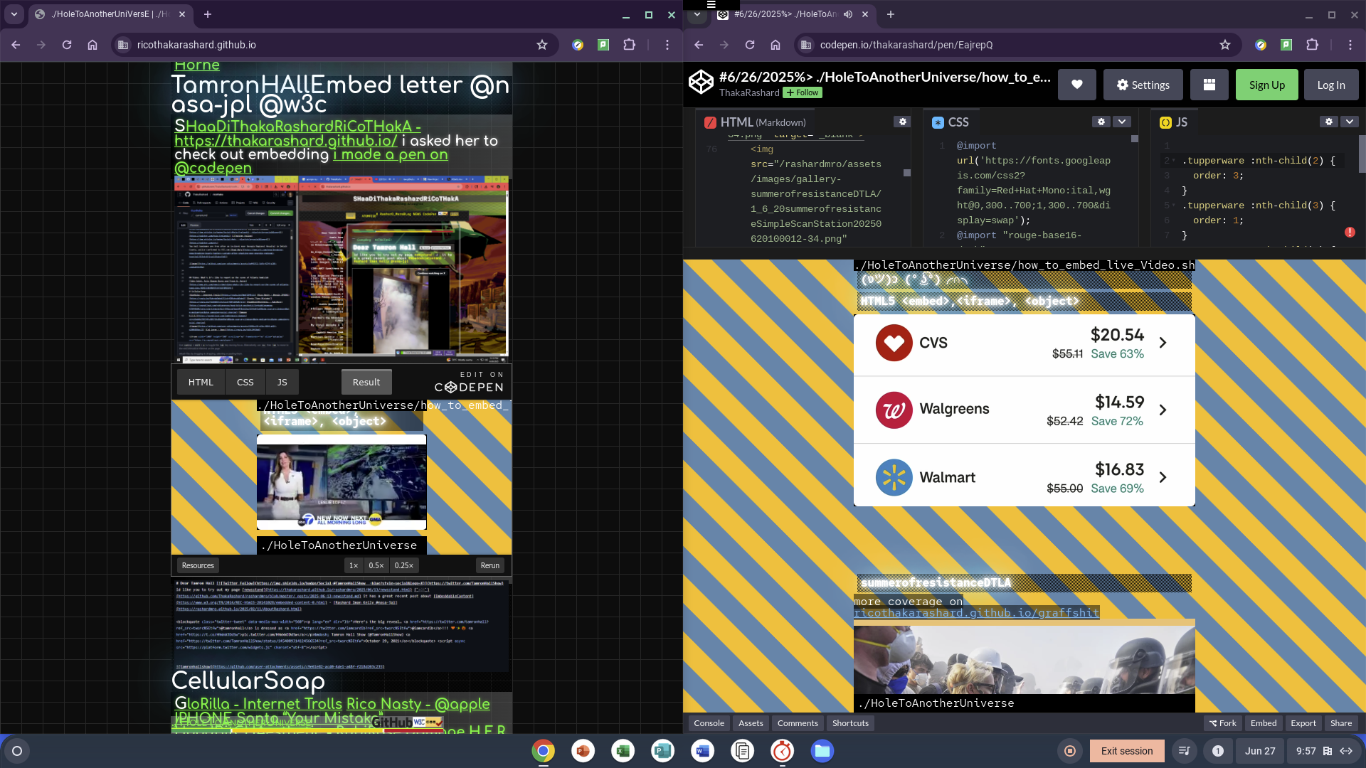Switch embedded pen to CSS tab
1366x768 pixels.
(x=245, y=382)
